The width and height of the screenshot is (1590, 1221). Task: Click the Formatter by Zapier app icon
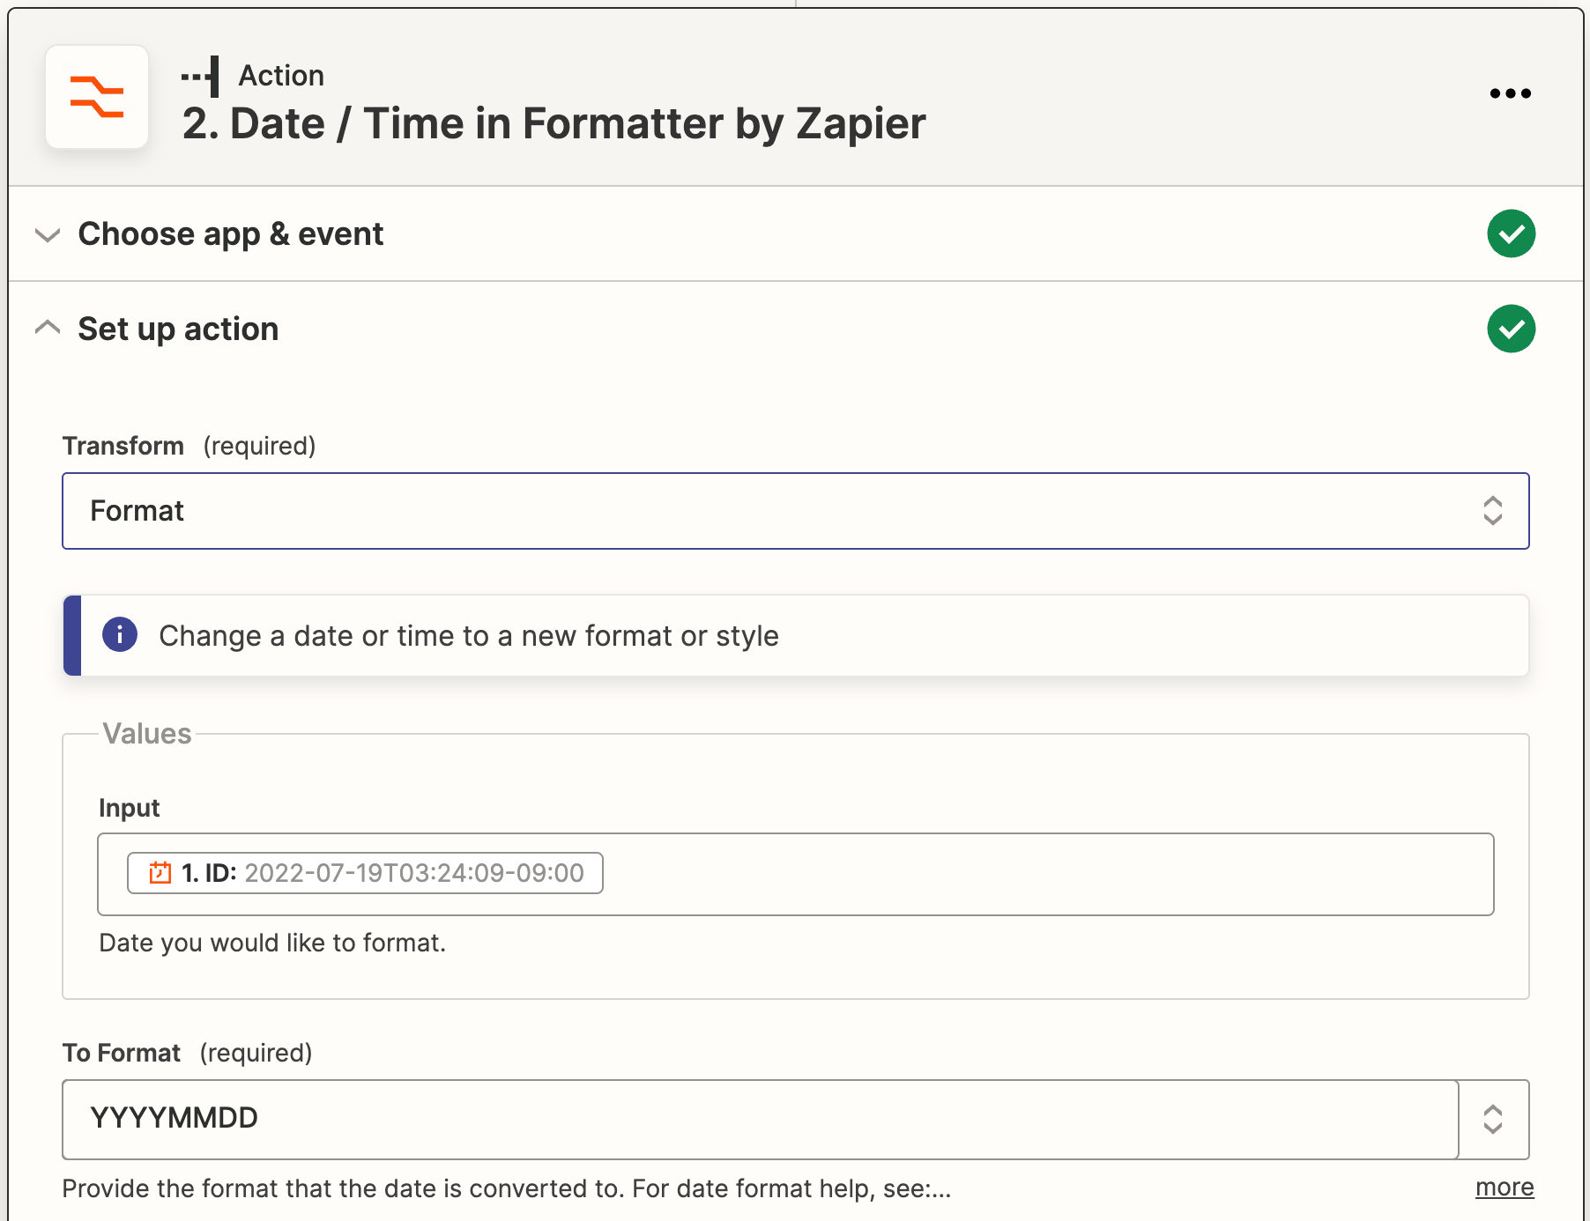click(x=97, y=97)
